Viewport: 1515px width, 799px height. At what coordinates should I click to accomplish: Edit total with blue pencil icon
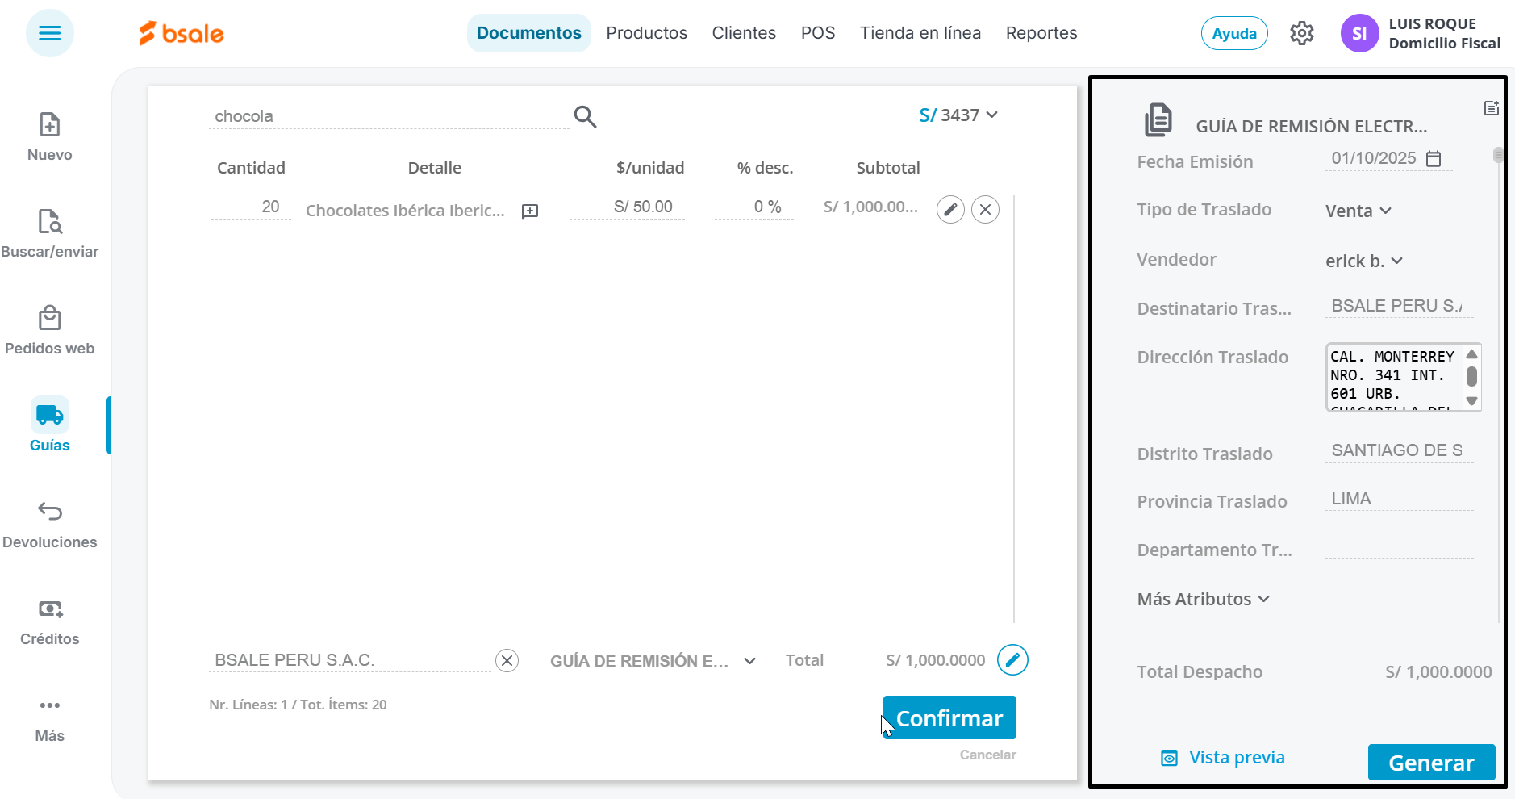[x=1012, y=659]
